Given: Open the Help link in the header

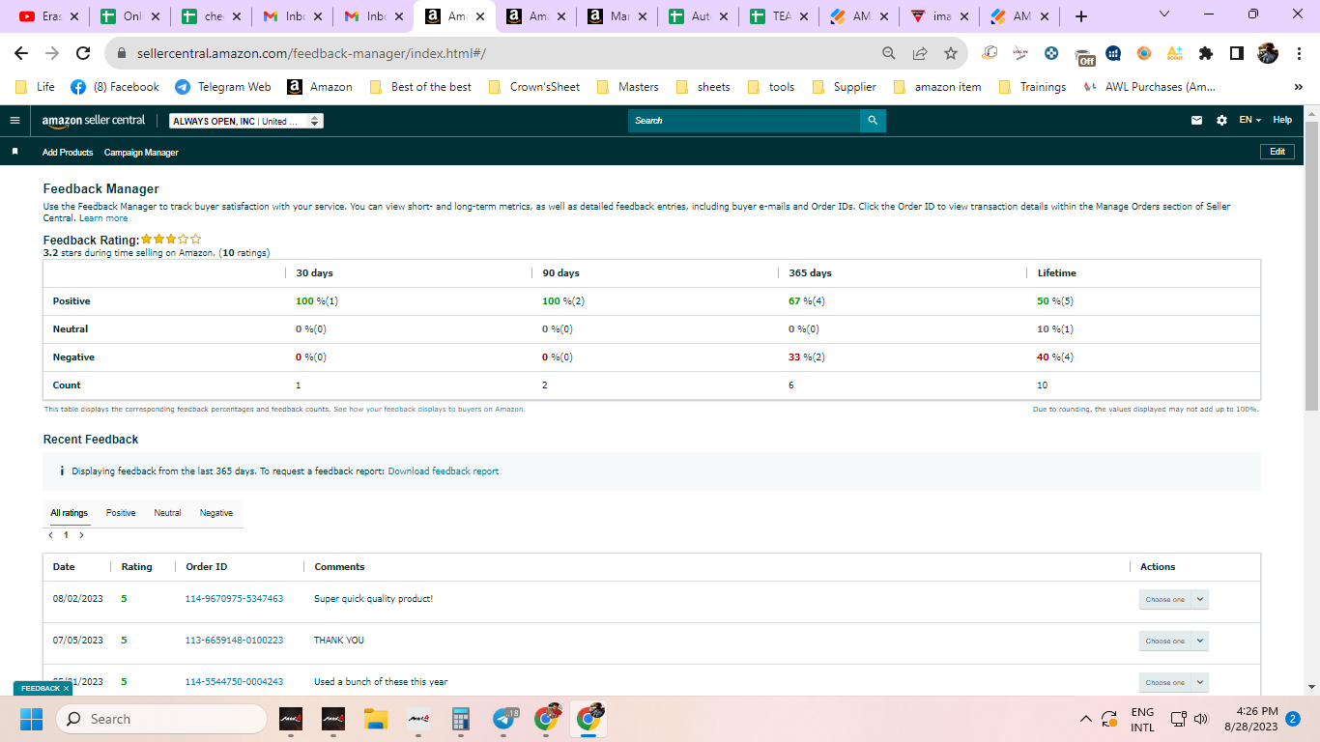Looking at the screenshot, I should click(x=1282, y=121).
